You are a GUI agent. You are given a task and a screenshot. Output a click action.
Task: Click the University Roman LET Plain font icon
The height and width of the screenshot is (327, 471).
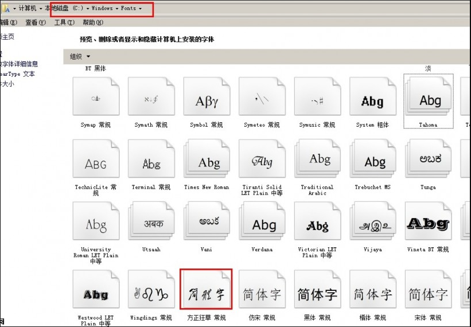(x=96, y=221)
